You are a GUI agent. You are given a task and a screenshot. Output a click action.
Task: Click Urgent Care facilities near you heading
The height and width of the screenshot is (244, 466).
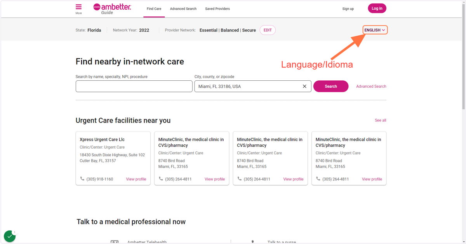click(123, 120)
